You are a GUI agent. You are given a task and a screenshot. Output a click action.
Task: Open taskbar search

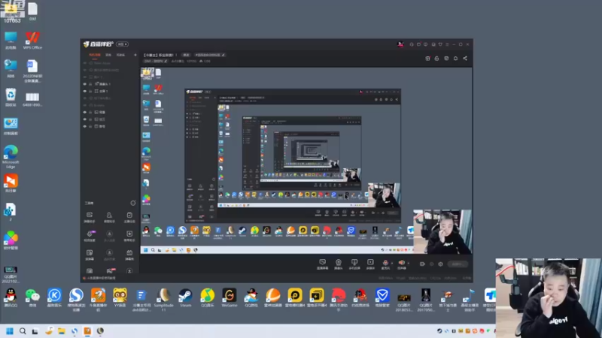click(x=23, y=331)
